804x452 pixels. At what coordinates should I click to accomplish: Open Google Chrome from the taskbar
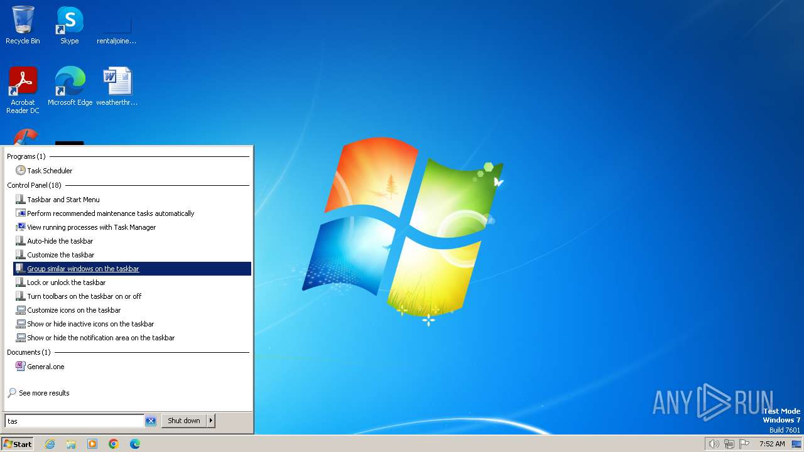[114, 444]
